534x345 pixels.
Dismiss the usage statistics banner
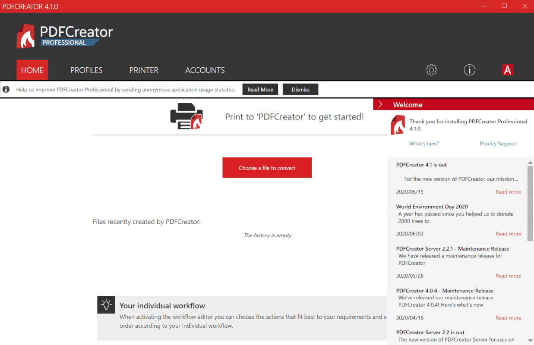300,89
